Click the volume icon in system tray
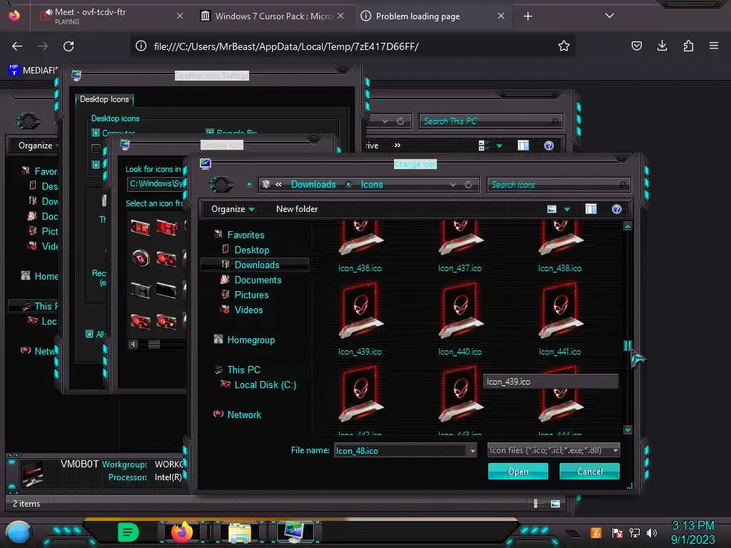Screen dimensions: 731x548 652,532
